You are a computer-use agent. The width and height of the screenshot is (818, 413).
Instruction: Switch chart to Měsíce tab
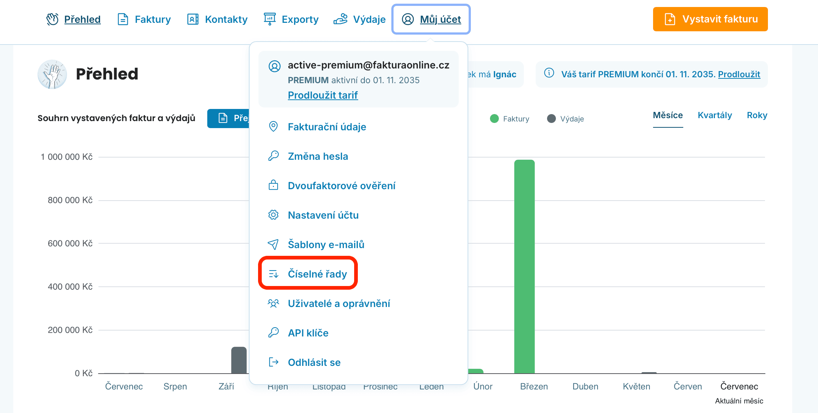[x=668, y=116]
